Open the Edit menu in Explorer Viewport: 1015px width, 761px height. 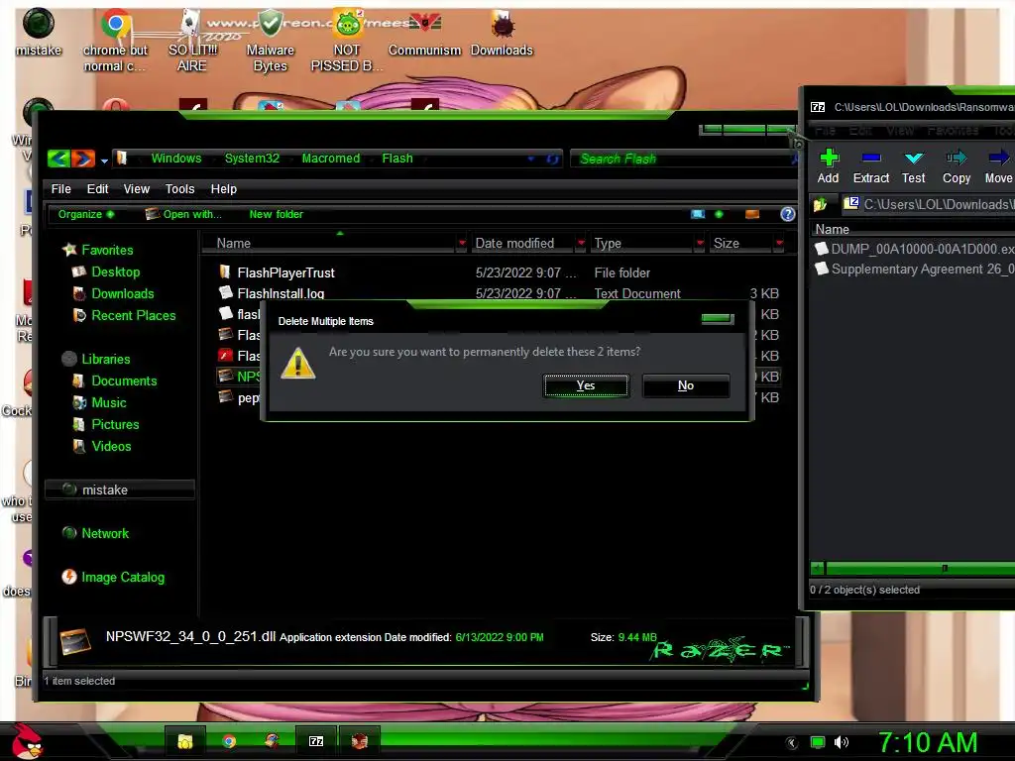tap(98, 189)
